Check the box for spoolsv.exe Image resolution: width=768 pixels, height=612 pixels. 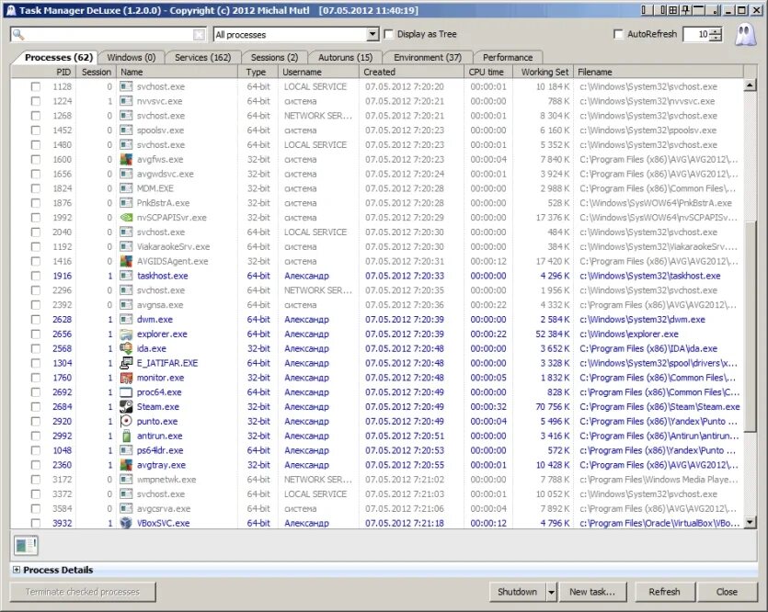coord(35,130)
